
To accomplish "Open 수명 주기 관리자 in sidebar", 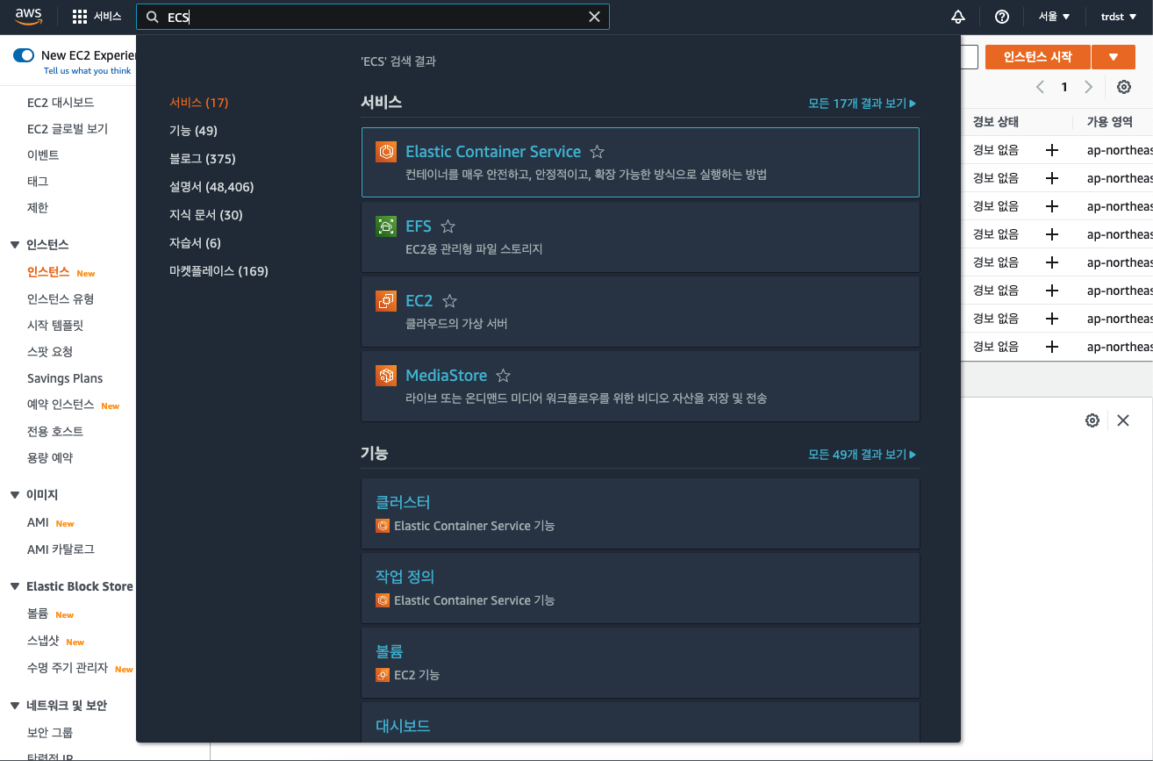I will pos(68,668).
